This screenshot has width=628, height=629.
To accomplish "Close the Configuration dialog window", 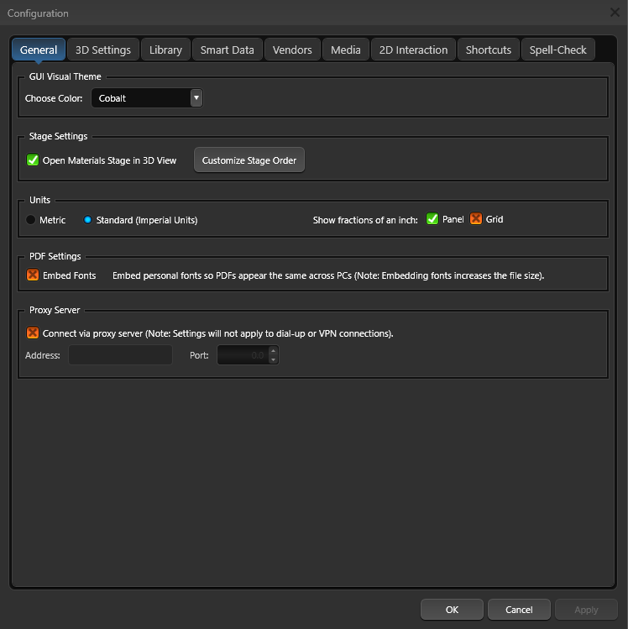I will (x=615, y=13).
